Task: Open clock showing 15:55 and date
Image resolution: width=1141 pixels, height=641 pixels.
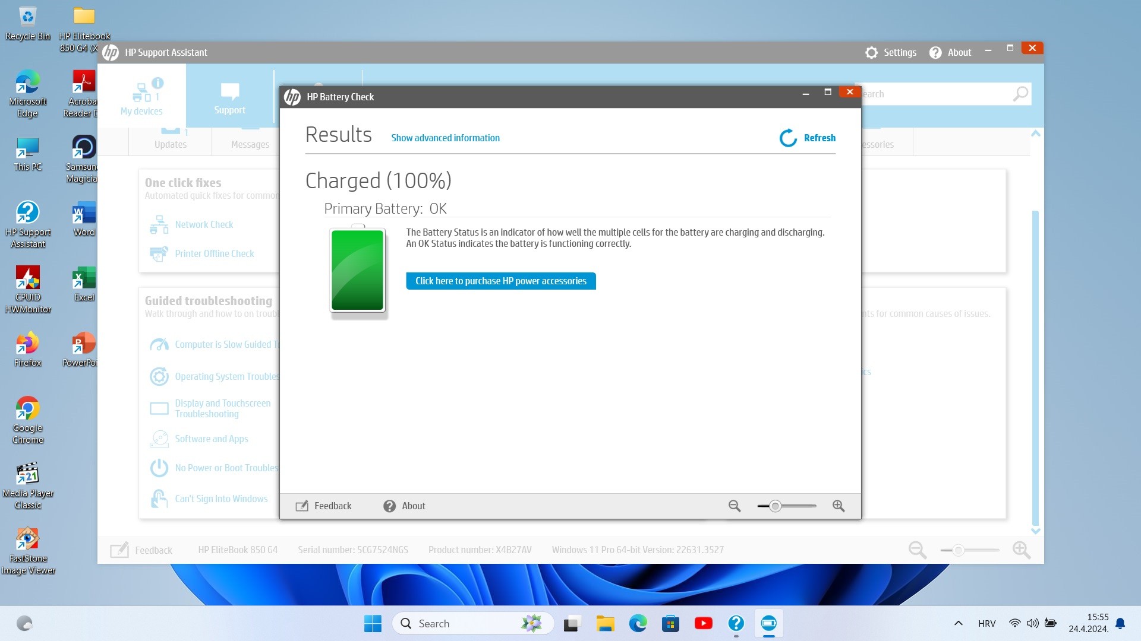Action: (x=1089, y=623)
